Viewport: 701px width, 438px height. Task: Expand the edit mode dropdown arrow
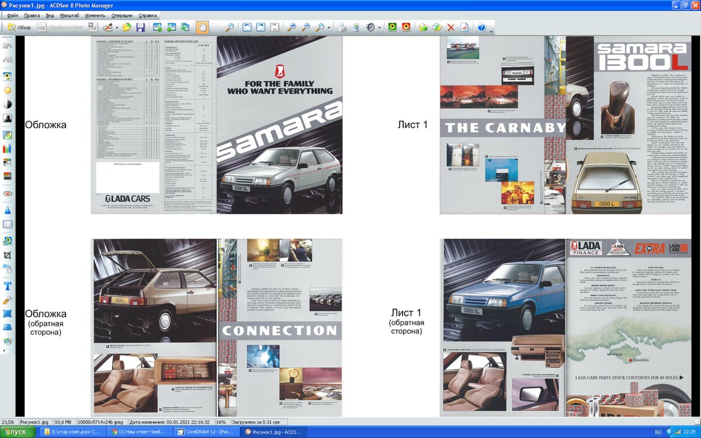click(117, 27)
